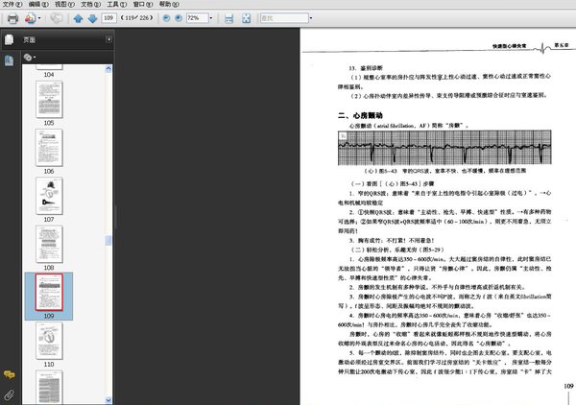The image size is (576, 405).
Task: Open the 文档 (Document) menu
Action: (90, 4)
